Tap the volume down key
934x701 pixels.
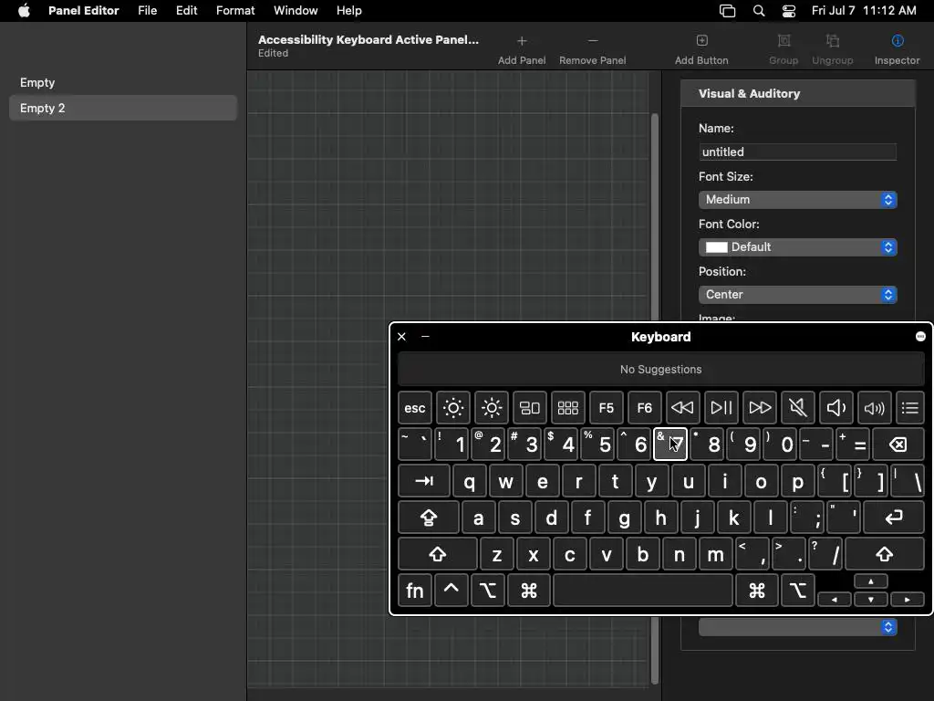836,408
